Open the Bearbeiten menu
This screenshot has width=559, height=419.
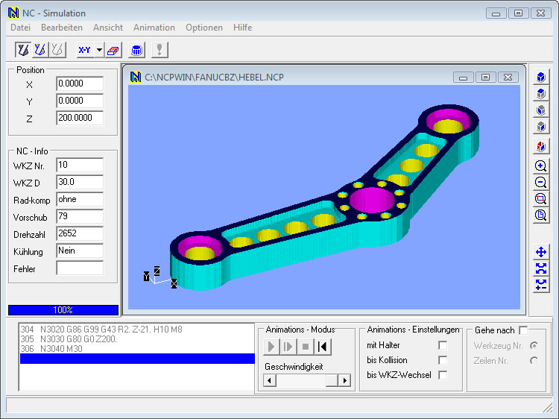[62, 28]
